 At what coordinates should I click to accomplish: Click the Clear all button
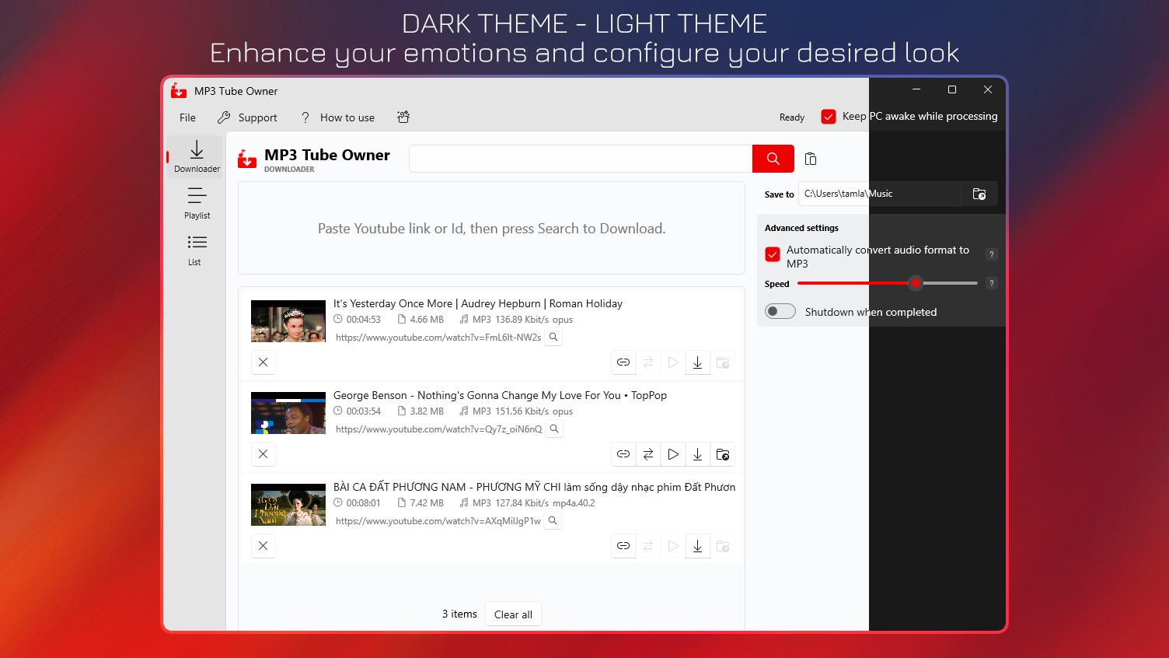[x=513, y=614]
